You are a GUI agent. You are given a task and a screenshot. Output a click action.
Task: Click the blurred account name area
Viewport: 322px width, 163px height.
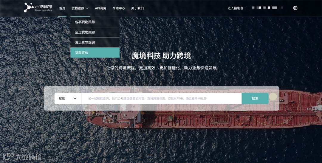(267, 8)
